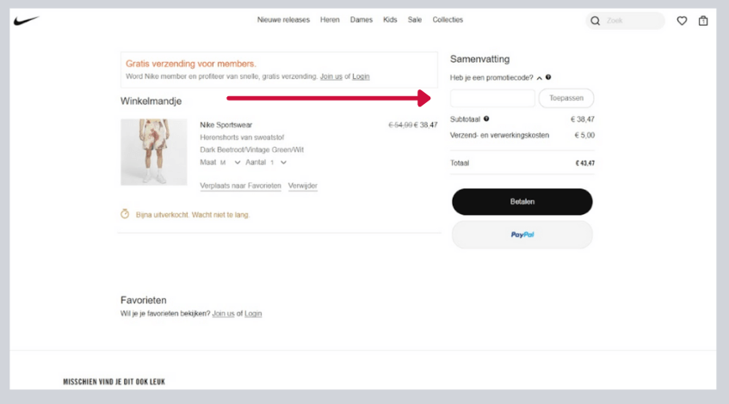Open the Maat size dropdown
Screen dimensions: 729x404
point(230,162)
